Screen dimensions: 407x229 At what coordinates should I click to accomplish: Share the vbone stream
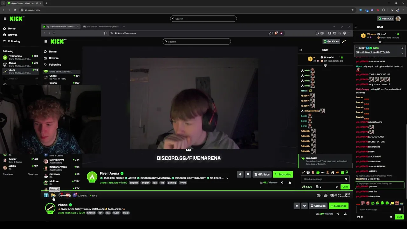338,214
